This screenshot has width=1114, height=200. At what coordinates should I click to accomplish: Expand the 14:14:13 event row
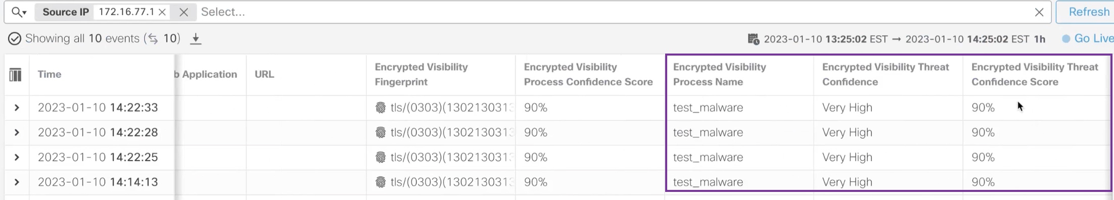coord(17,182)
